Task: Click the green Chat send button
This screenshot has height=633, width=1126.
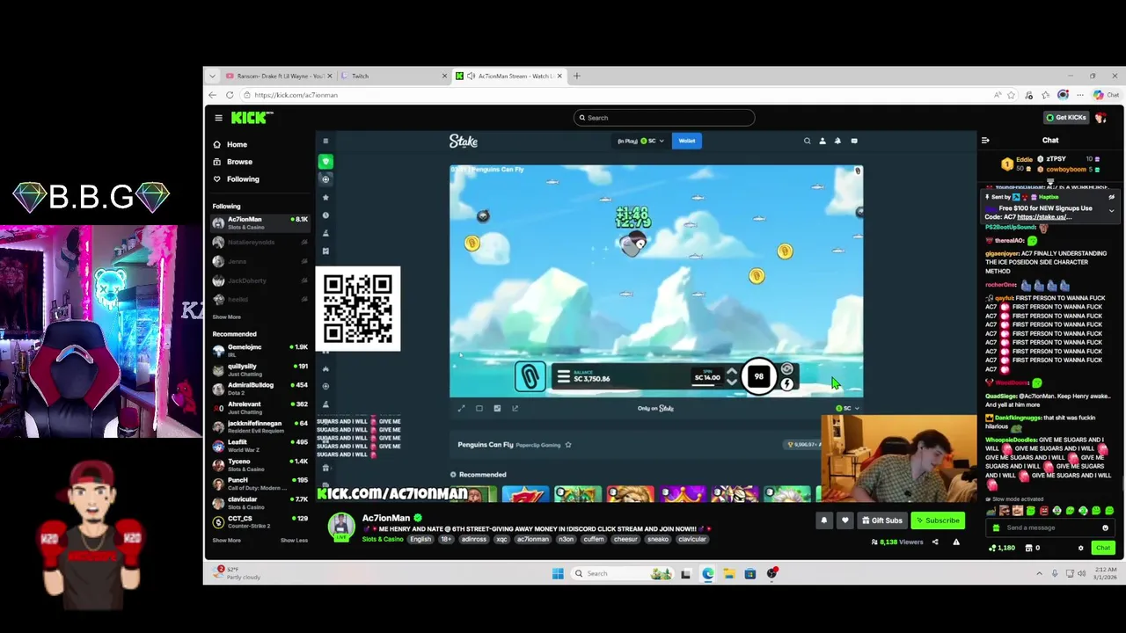Action: [1103, 548]
